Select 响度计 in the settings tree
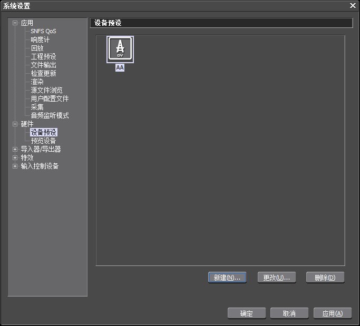The width and height of the screenshot is (360, 326). coord(40,39)
